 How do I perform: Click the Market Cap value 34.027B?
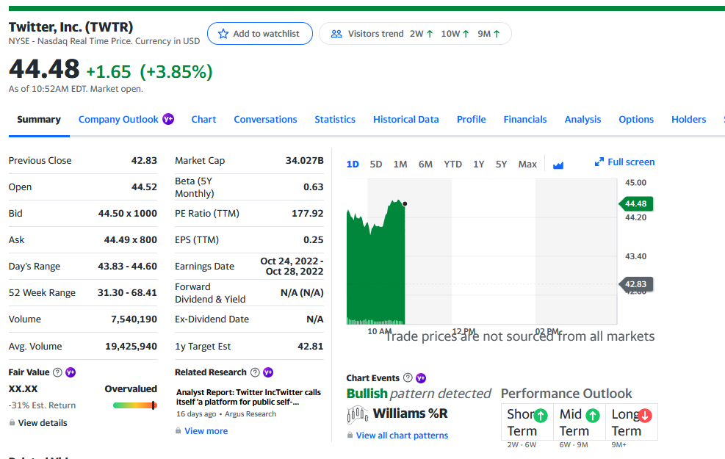304,160
